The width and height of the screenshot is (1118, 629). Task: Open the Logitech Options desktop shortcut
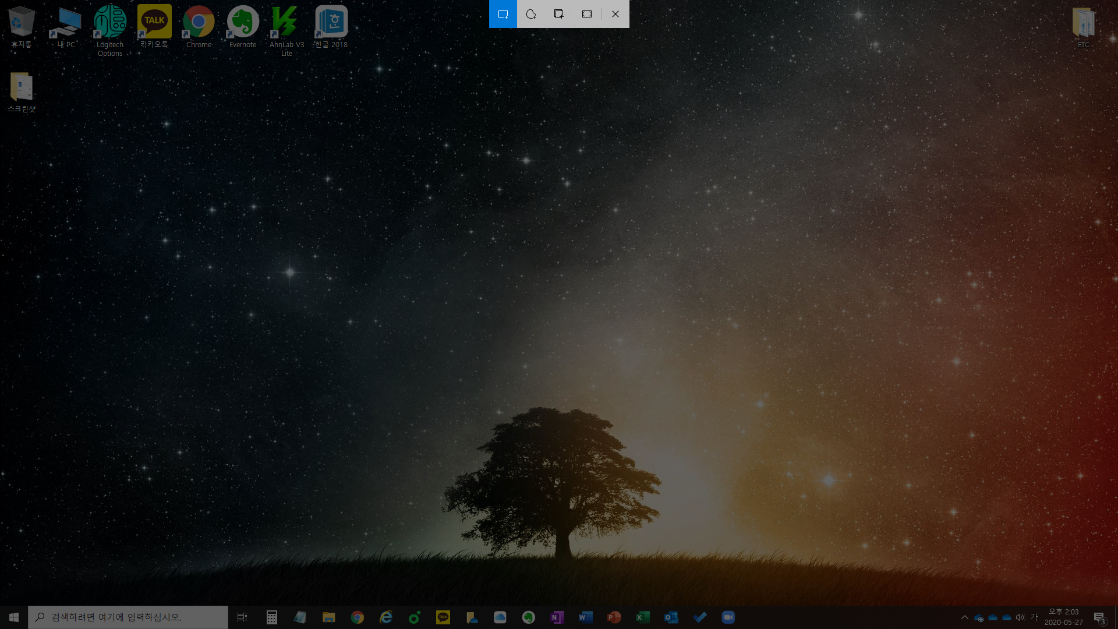coord(110,30)
